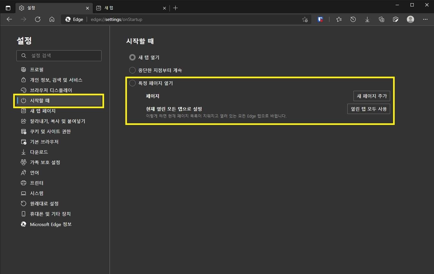Click the back navigation arrow
The image size is (434, 274).
point(9,19)
